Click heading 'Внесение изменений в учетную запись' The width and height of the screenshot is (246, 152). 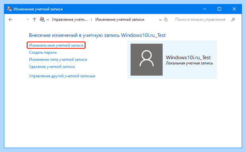74,35
